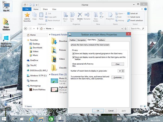This screenshot has width=163, height=122.
Task: Open recent locations dropdown arrow
Action: pyautogui.click(x=34, y=28)
